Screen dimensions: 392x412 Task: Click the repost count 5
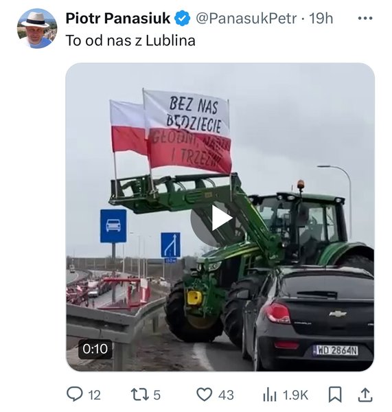[x=157, y=395]
